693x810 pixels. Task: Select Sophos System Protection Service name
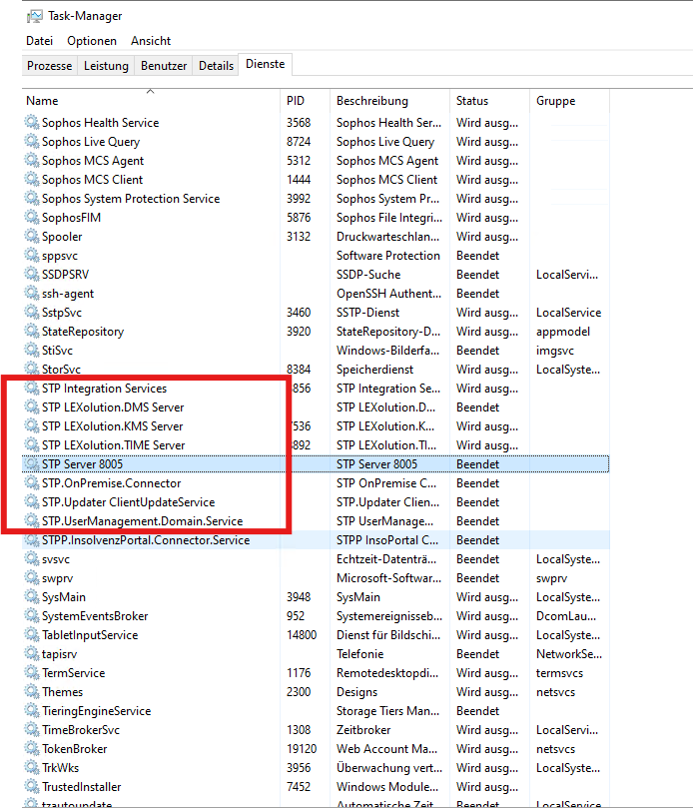[x=131, y=199]
